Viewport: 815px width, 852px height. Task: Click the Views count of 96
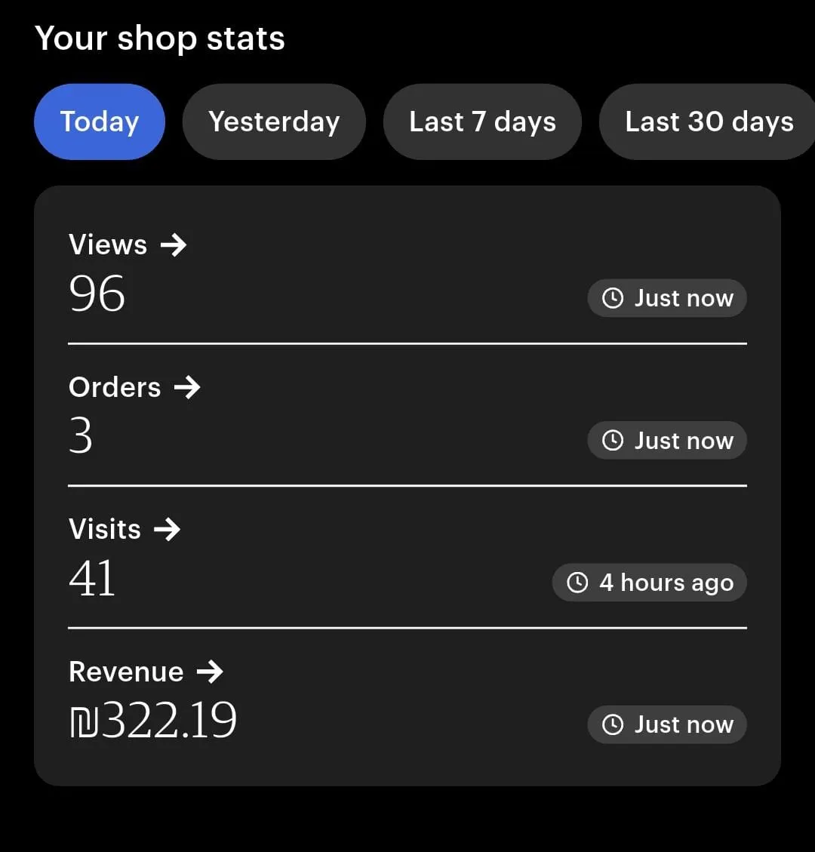pyautogui.click(x=97, y=294)
